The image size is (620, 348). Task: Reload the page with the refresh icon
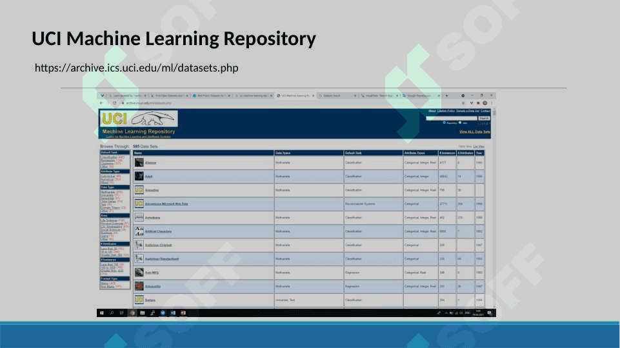coord(115,103)
